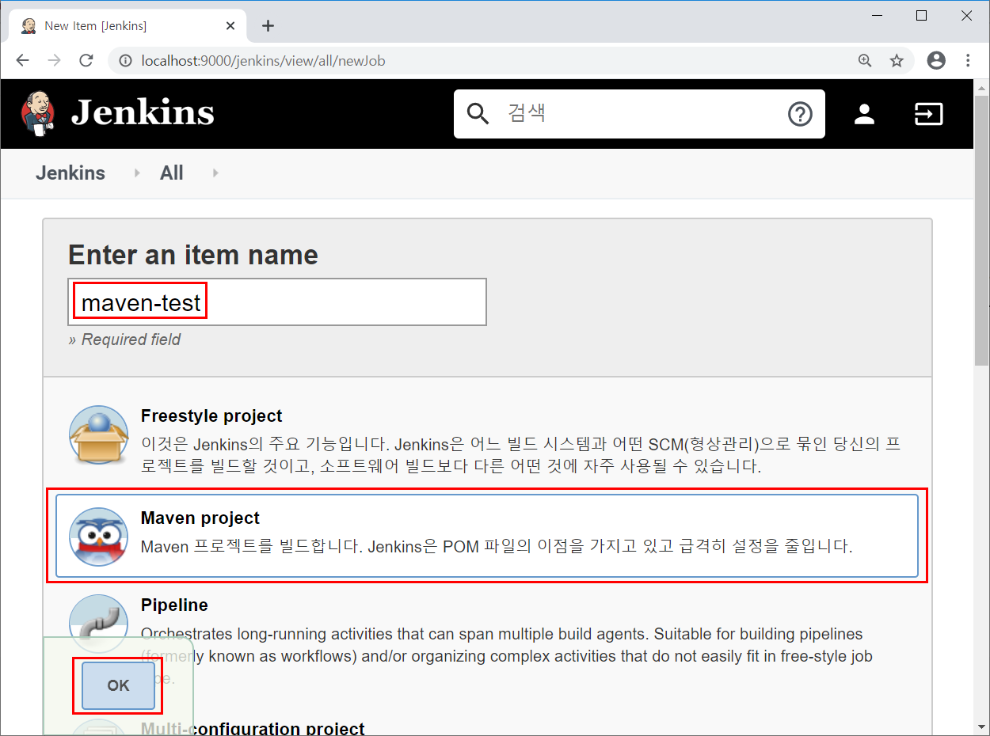
Task: Click the Jenkins butler logo
Action: [37, 112]
